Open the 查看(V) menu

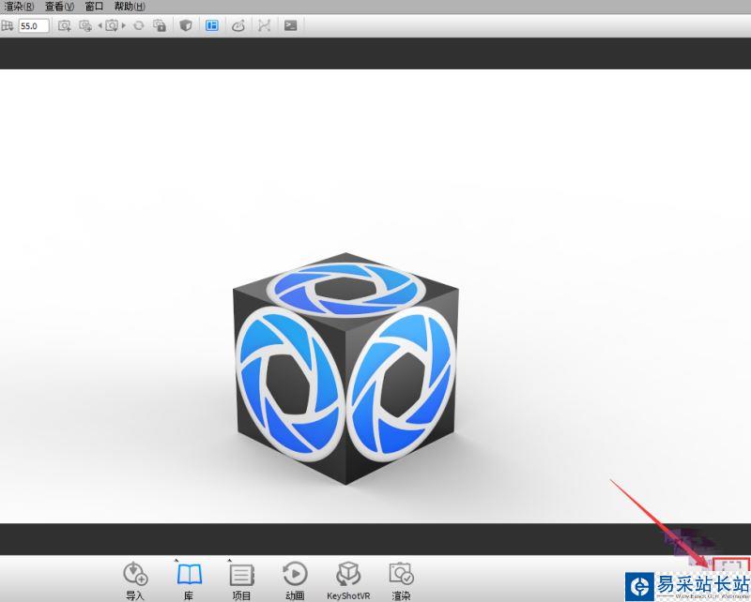tap(59, 7)
